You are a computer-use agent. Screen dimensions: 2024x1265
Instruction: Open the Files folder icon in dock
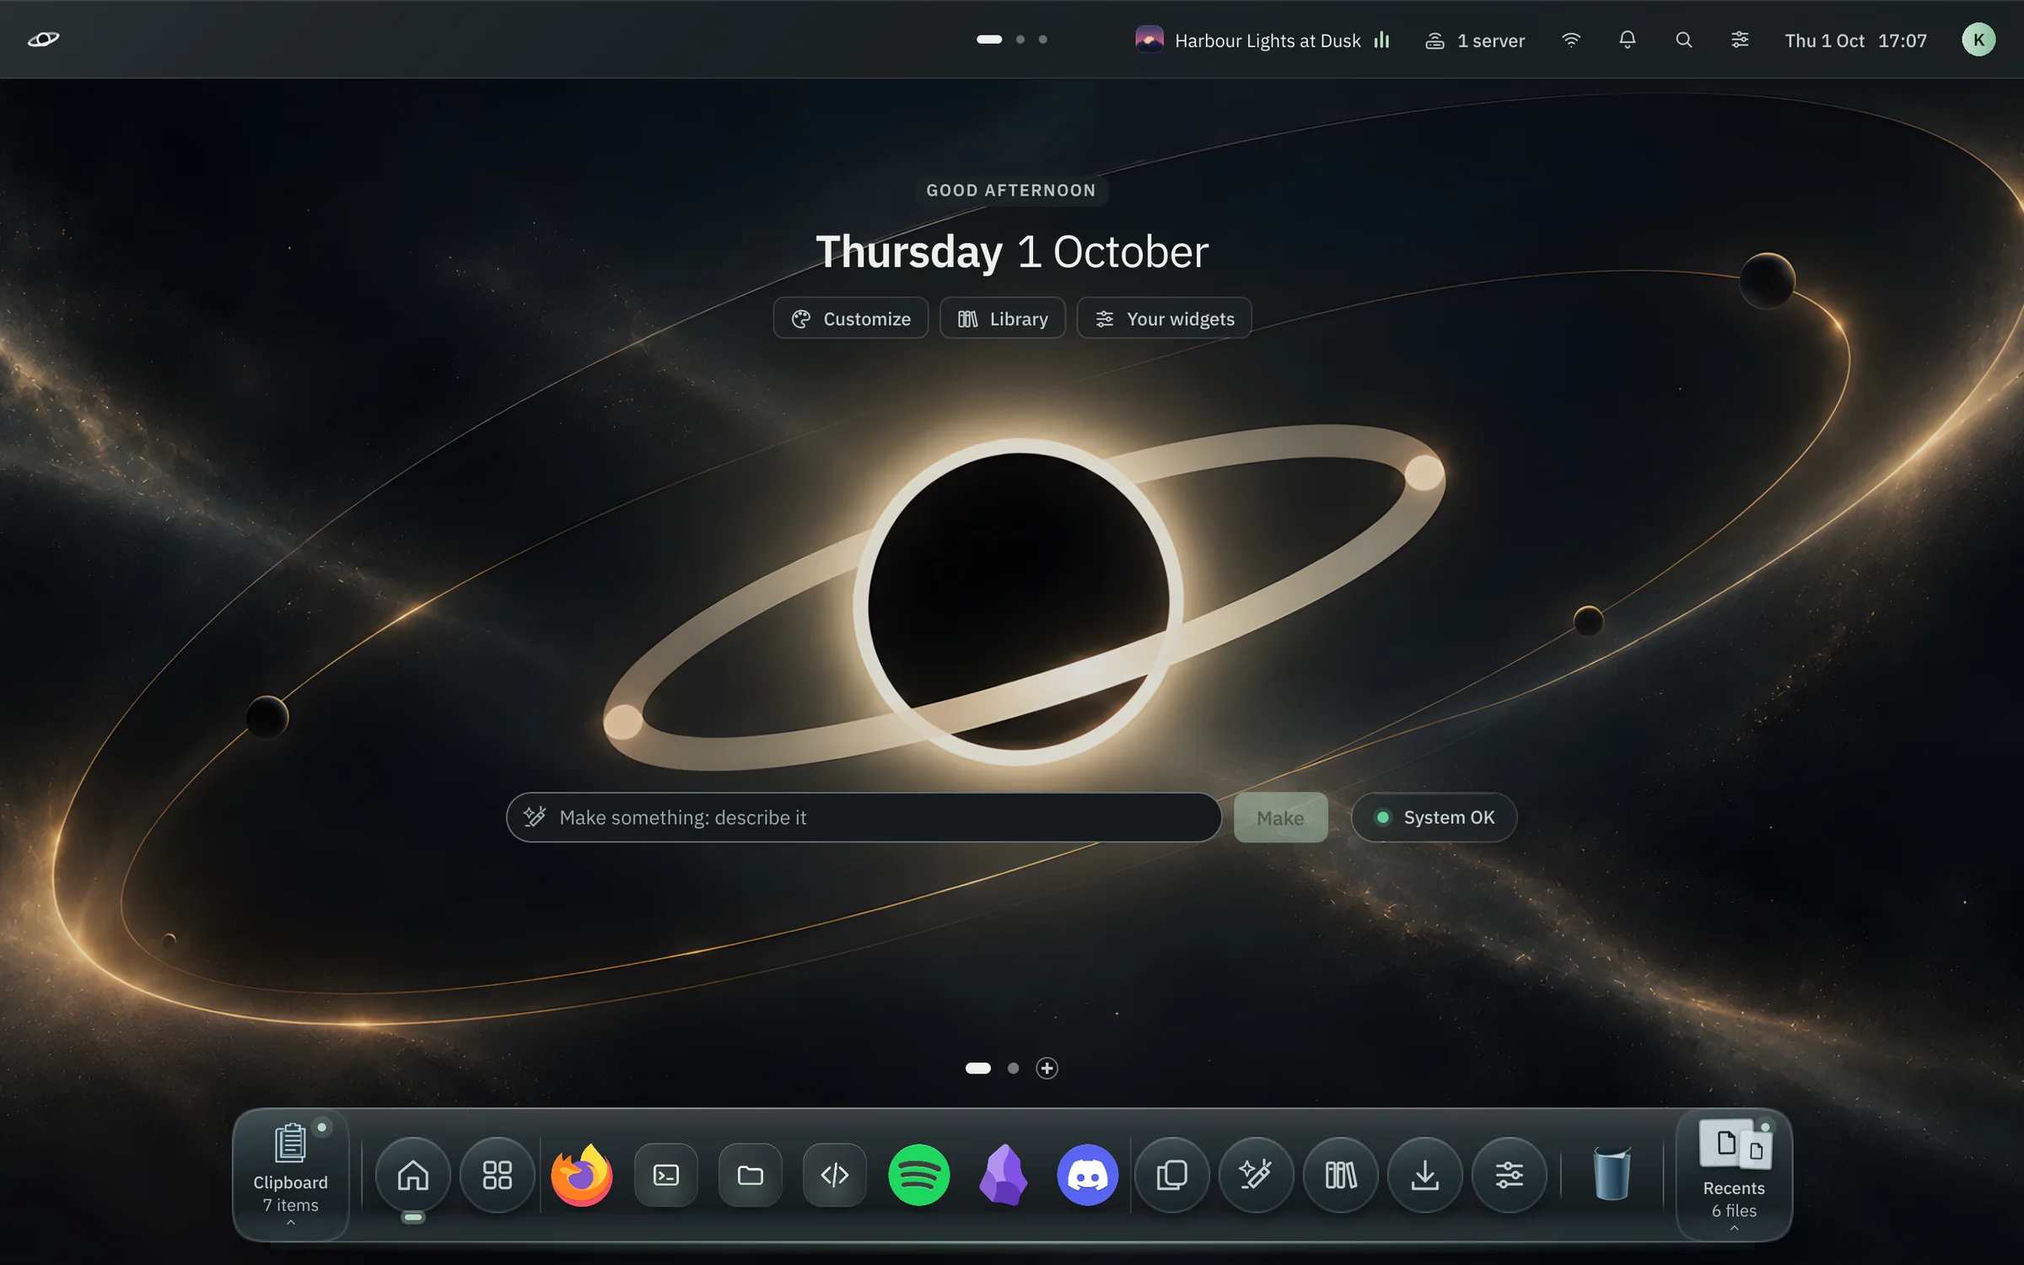pos(750,1174)
